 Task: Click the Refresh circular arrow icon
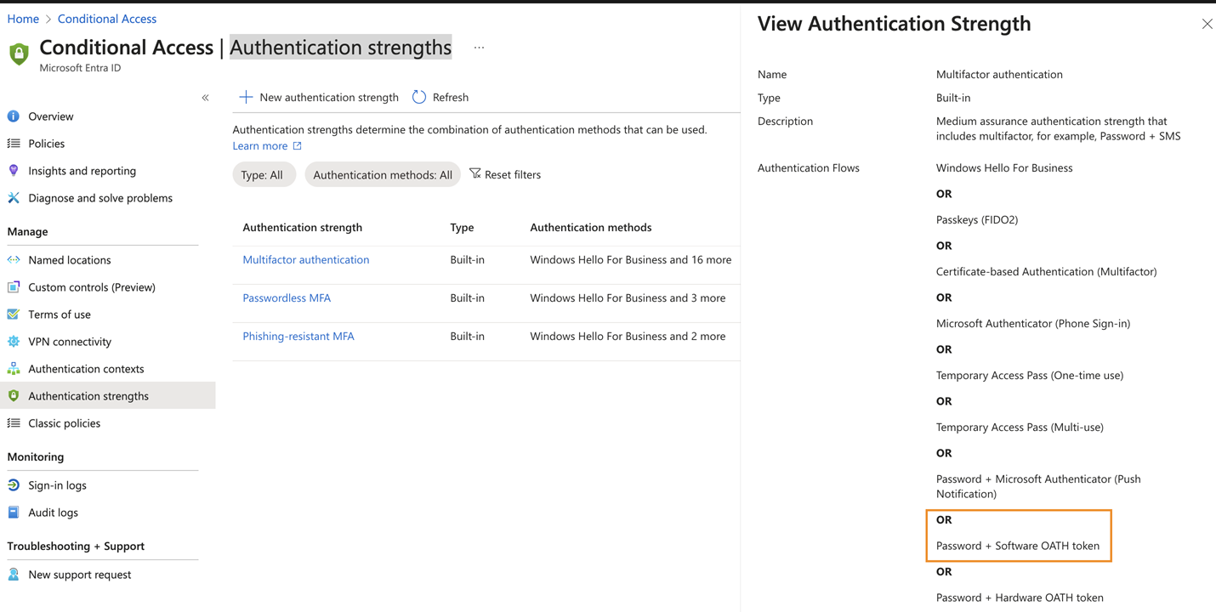[x=419, y=97]
